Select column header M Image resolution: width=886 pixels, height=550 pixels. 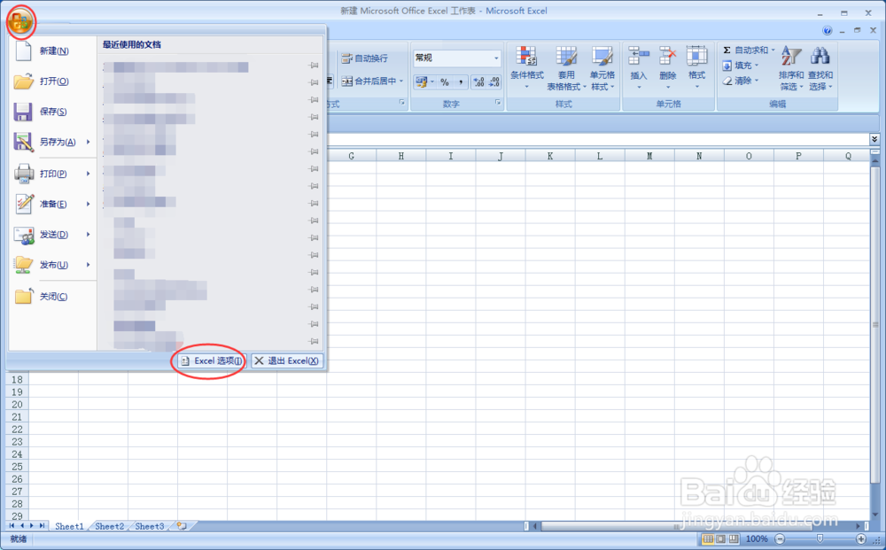click(649, 156)
